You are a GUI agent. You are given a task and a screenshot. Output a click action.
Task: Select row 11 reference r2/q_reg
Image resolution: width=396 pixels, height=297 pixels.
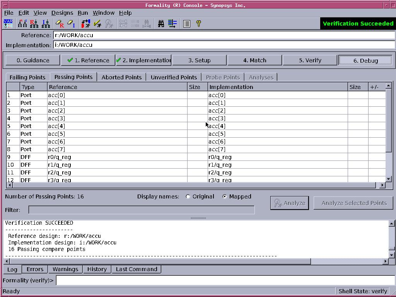pos(117,172)
